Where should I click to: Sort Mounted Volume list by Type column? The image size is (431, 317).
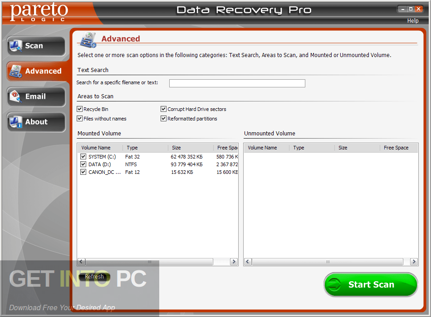coord(146,148)
